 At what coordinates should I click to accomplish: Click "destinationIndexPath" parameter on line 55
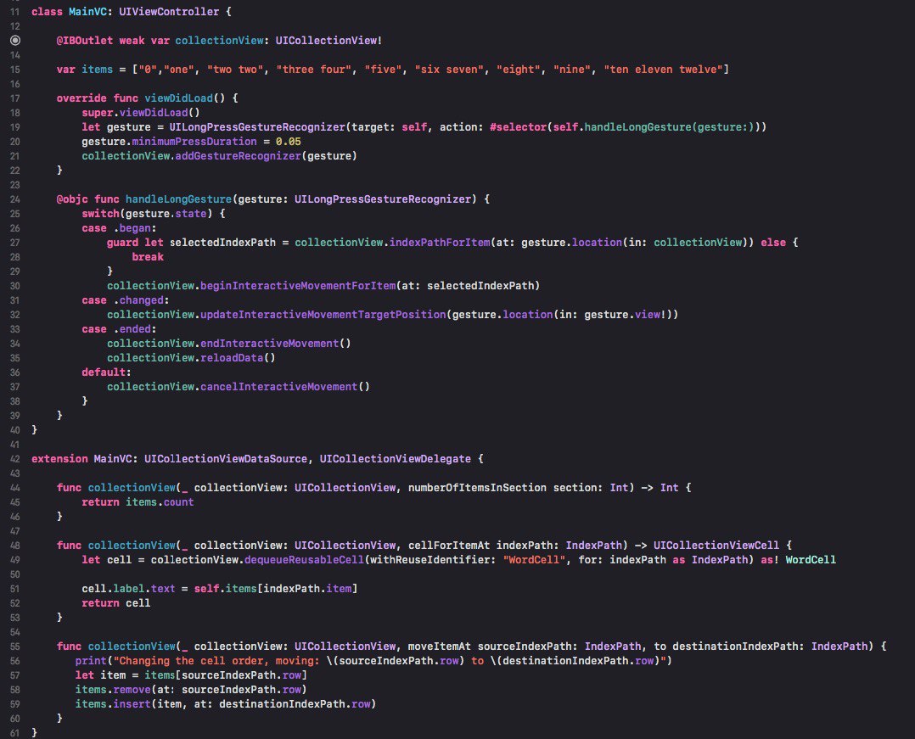pos(735,647)
